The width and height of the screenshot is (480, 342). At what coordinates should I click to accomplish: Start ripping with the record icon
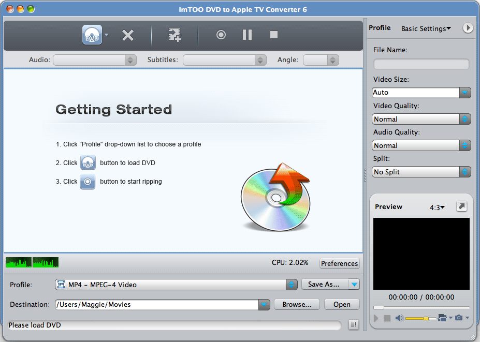(x=221, y=35)
